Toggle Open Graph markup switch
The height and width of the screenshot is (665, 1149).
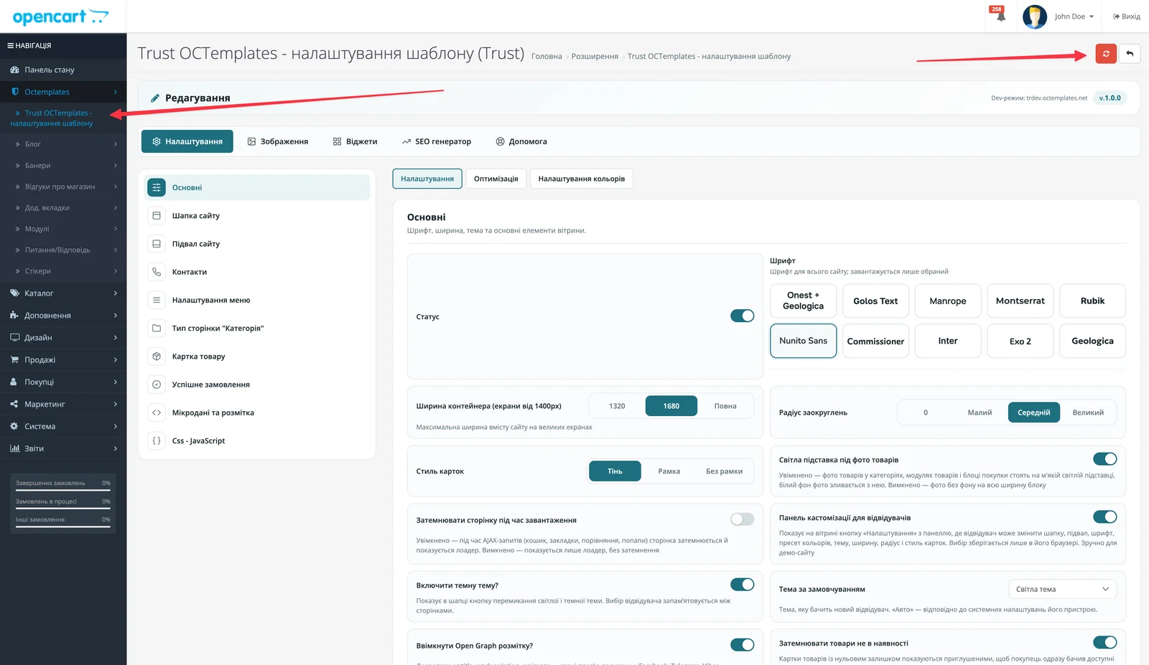point(742,645)
